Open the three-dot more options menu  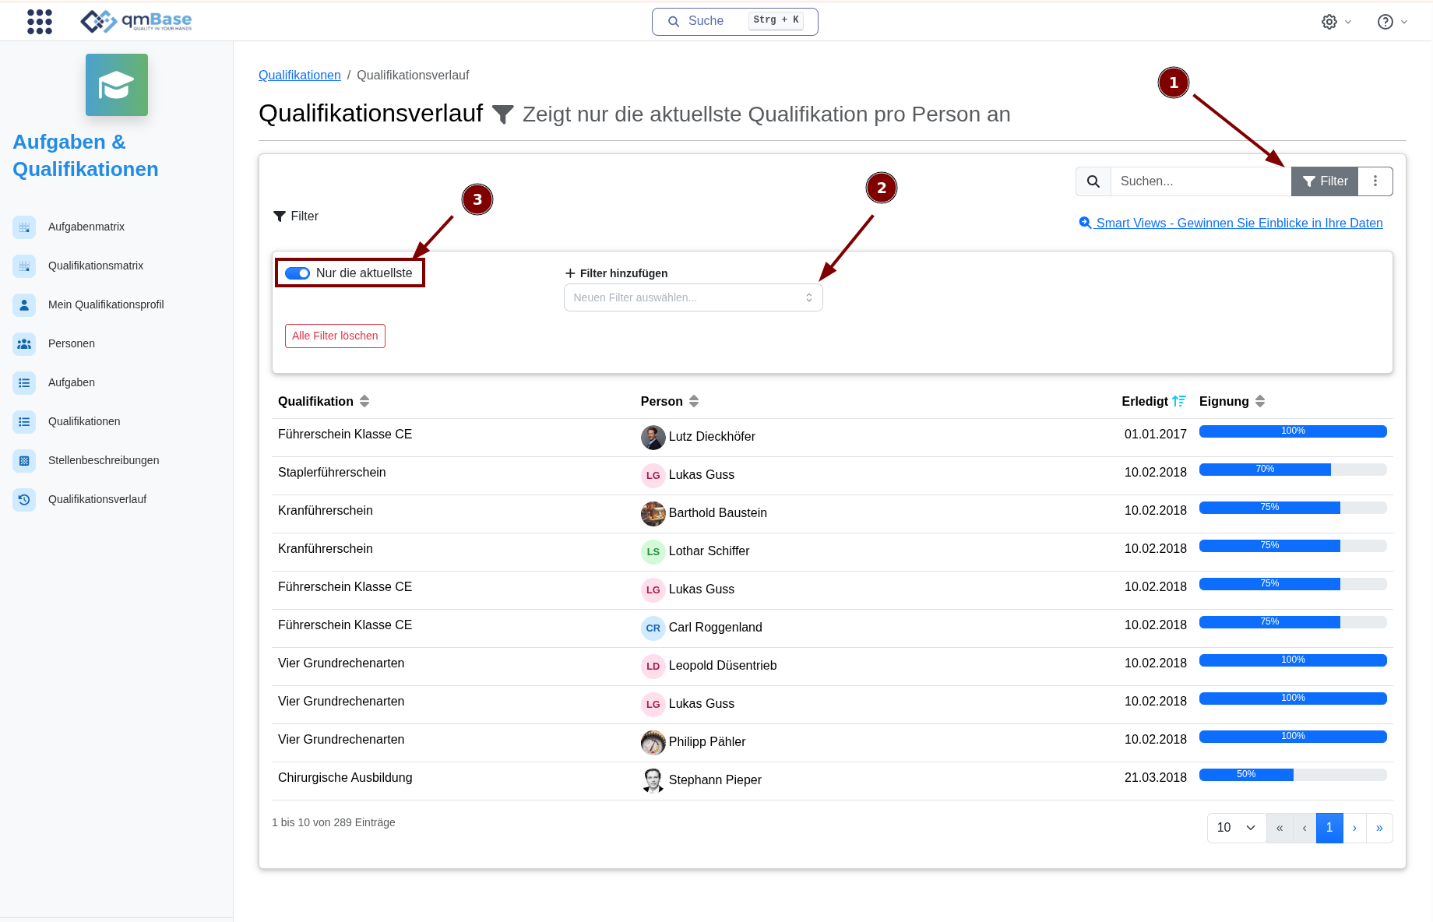point(1375,181)
